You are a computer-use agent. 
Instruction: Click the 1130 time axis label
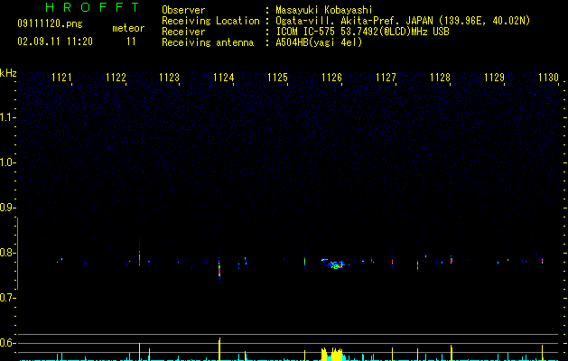[548, 78]
